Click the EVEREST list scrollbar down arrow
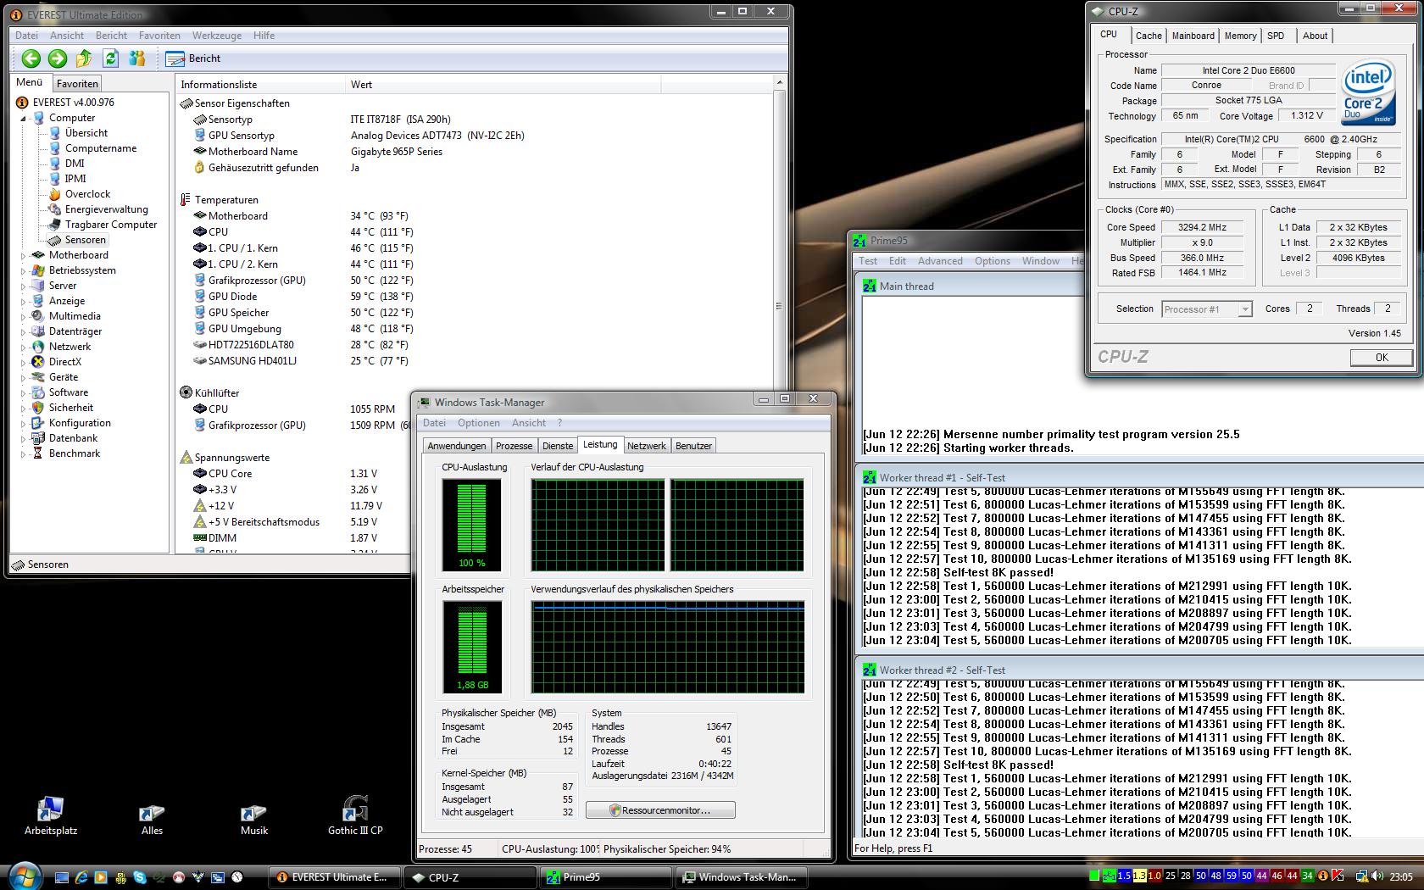1424x890 pixels. 779,547
